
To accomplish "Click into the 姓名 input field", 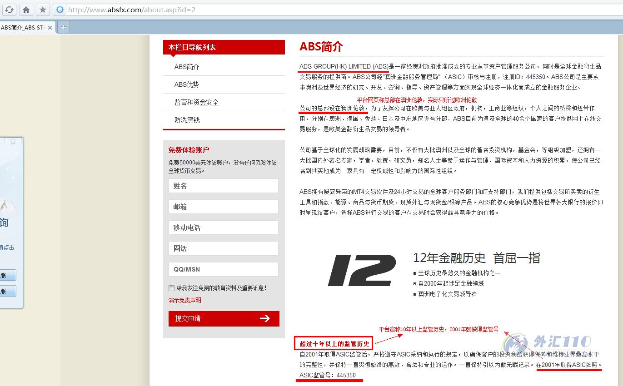I will 223,186.
